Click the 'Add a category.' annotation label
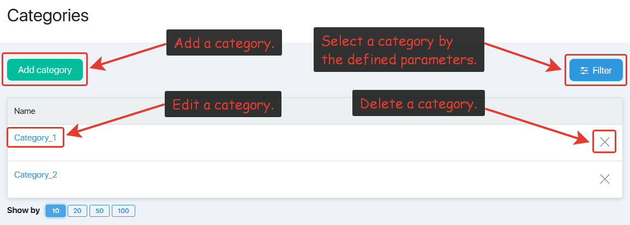Viewport: 630px width, 225px height. [x=224, y=42]
